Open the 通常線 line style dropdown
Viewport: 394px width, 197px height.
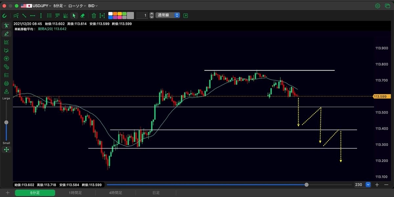tap(167, 15)
